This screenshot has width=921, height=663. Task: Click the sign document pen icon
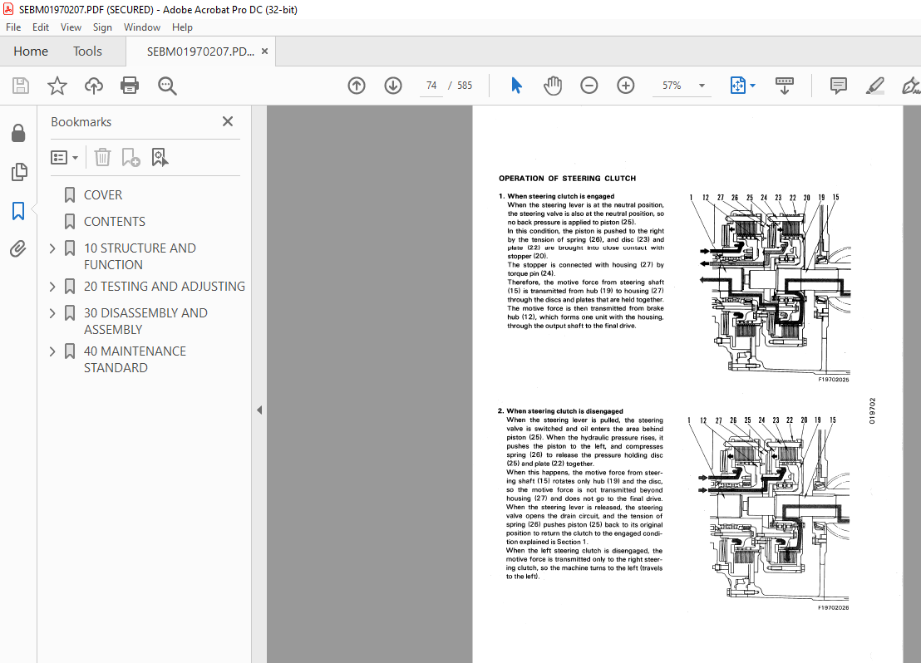point(910,86)
